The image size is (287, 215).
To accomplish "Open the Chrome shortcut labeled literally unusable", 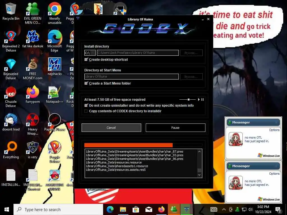I will (55, 13).
